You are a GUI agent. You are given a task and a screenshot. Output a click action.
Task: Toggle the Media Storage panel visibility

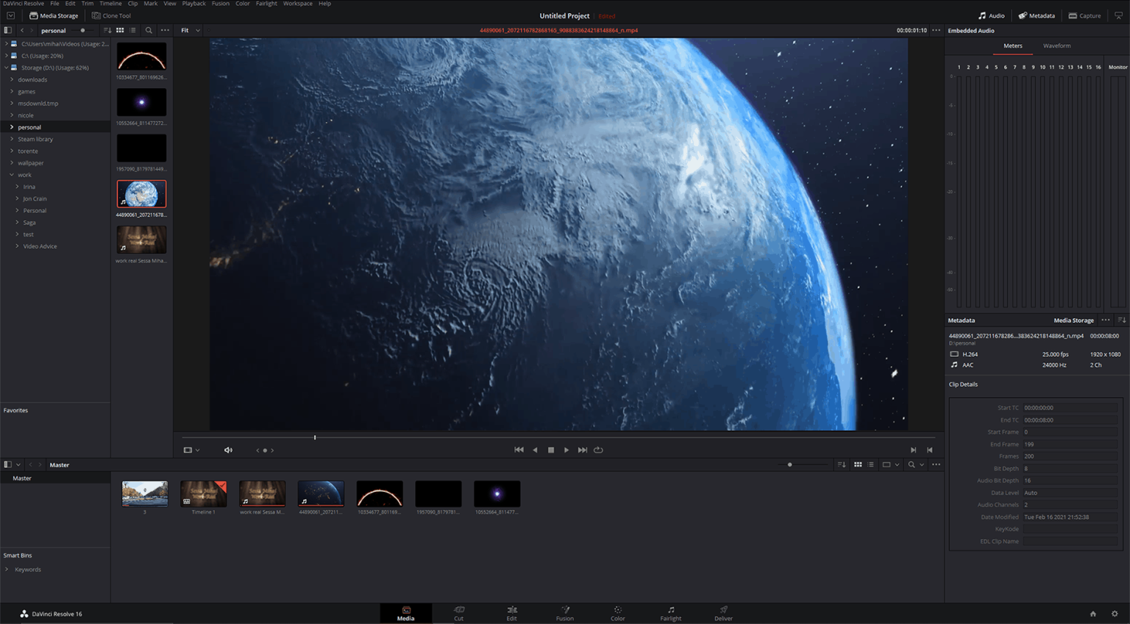[7, 30]
